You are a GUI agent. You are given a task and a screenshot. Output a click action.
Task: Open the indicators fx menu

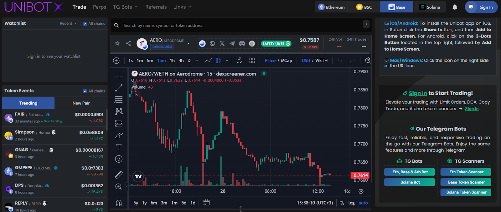(x=240, y=61)
